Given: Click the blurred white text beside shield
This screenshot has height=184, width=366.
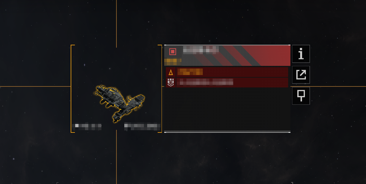Looking at the screenshot, I should 205,82.
